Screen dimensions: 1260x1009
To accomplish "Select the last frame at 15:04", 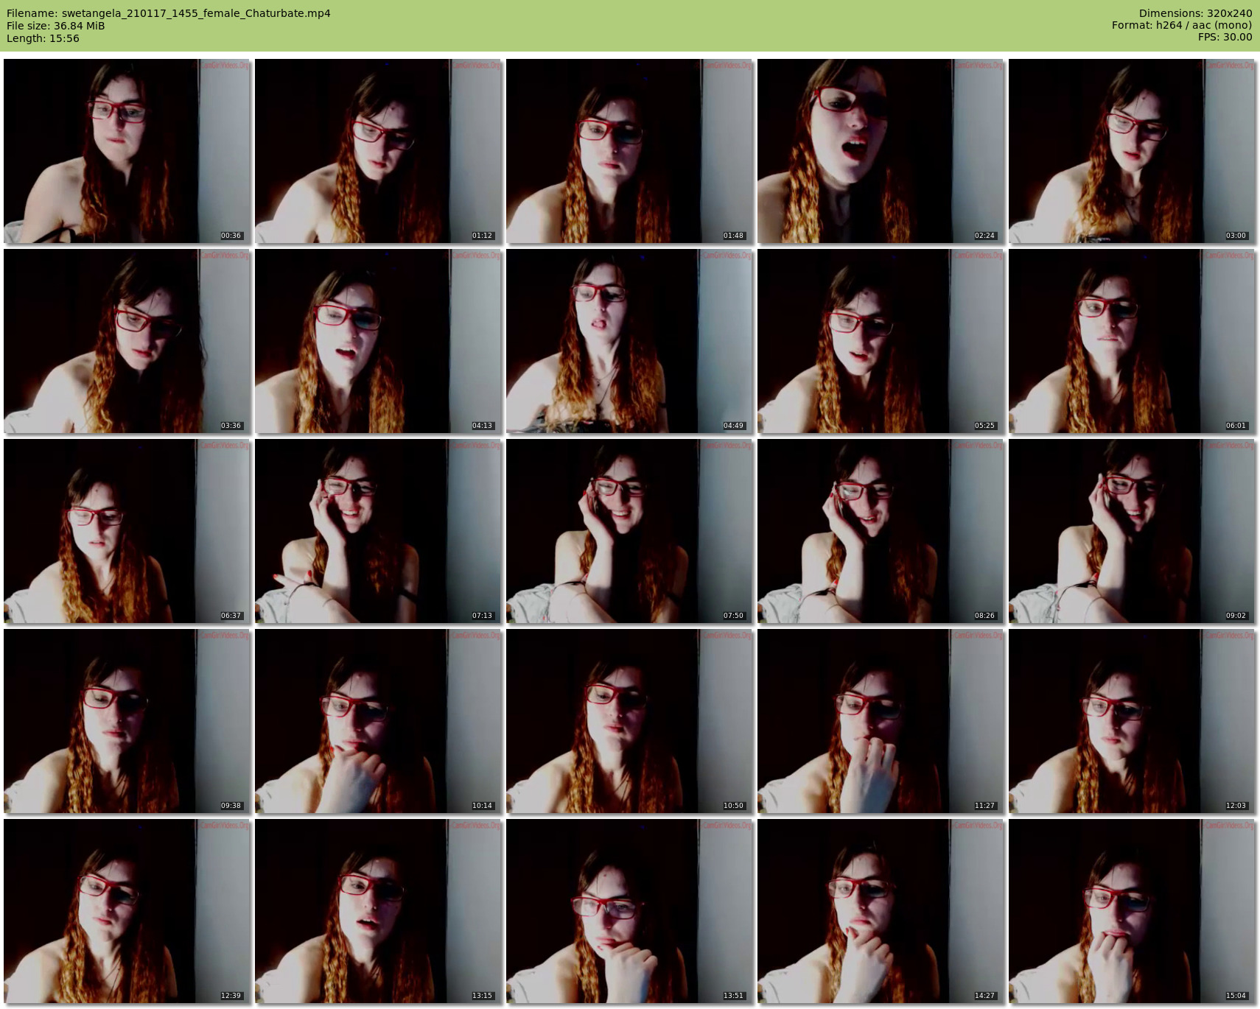I will click(1132, 911).
